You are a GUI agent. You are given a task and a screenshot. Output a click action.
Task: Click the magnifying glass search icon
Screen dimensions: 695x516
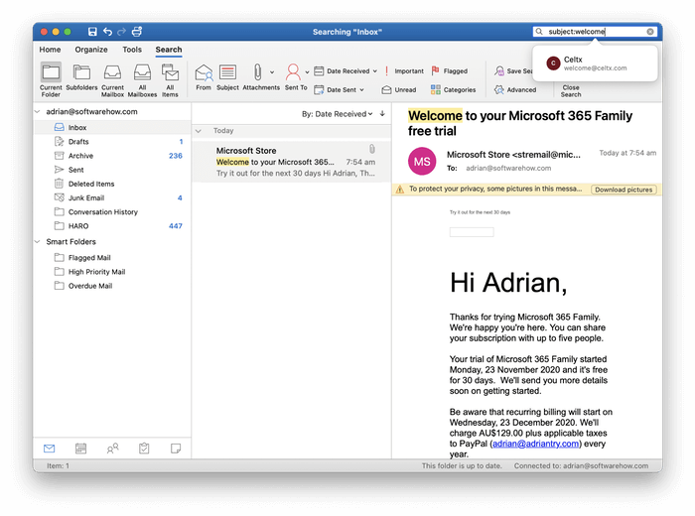coord(539,32)
